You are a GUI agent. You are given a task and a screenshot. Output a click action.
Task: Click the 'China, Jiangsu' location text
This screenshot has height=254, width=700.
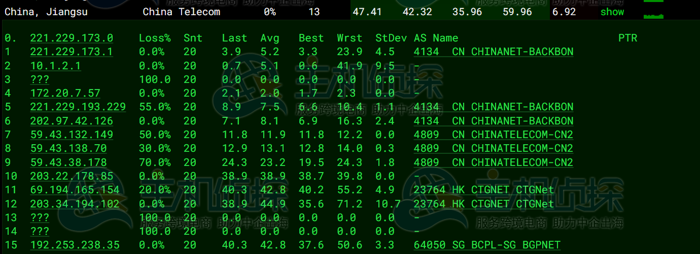point(46,12)
